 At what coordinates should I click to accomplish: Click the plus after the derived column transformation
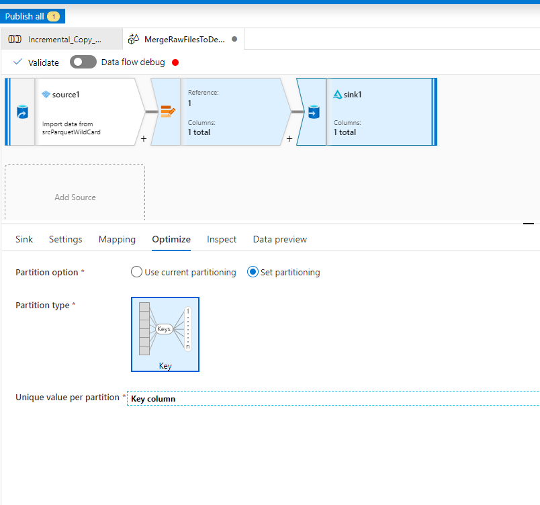(x=289, y=139)
